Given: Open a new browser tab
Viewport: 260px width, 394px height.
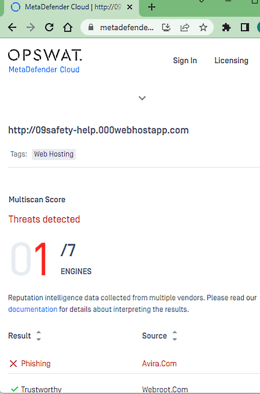Looking at the screenshot, I should click(151, 7).
